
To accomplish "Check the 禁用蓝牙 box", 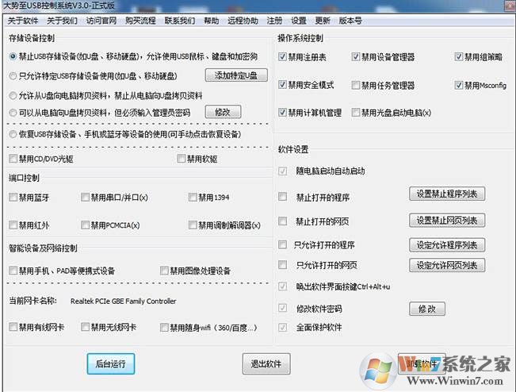I will click(x=13, y=198).
